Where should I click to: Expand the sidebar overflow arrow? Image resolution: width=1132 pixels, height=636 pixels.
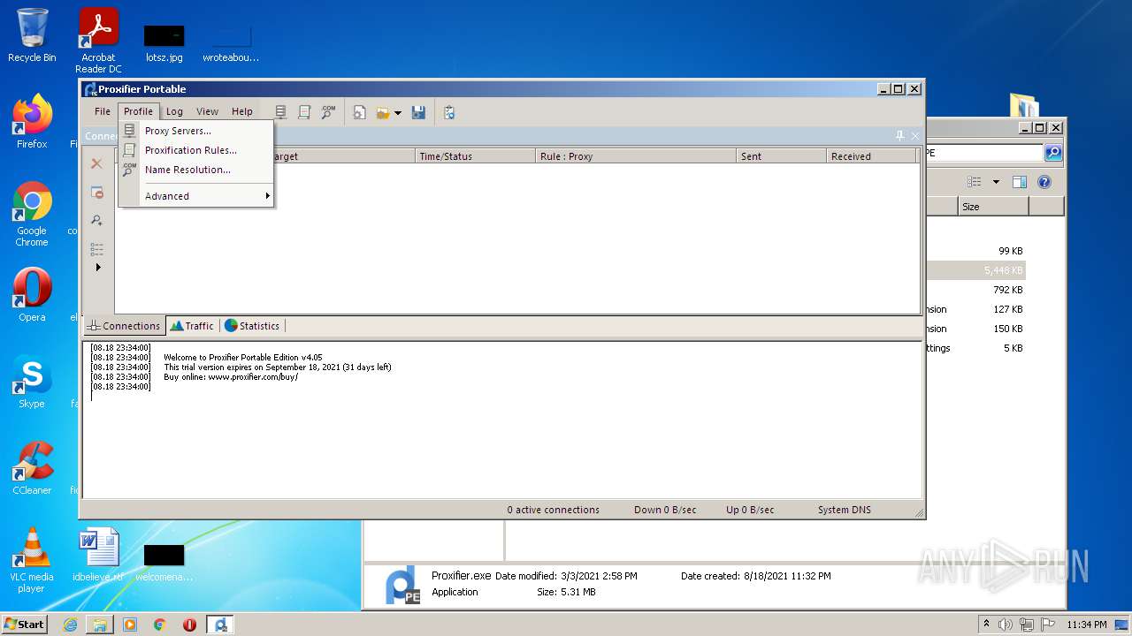(x=98, y=267)
